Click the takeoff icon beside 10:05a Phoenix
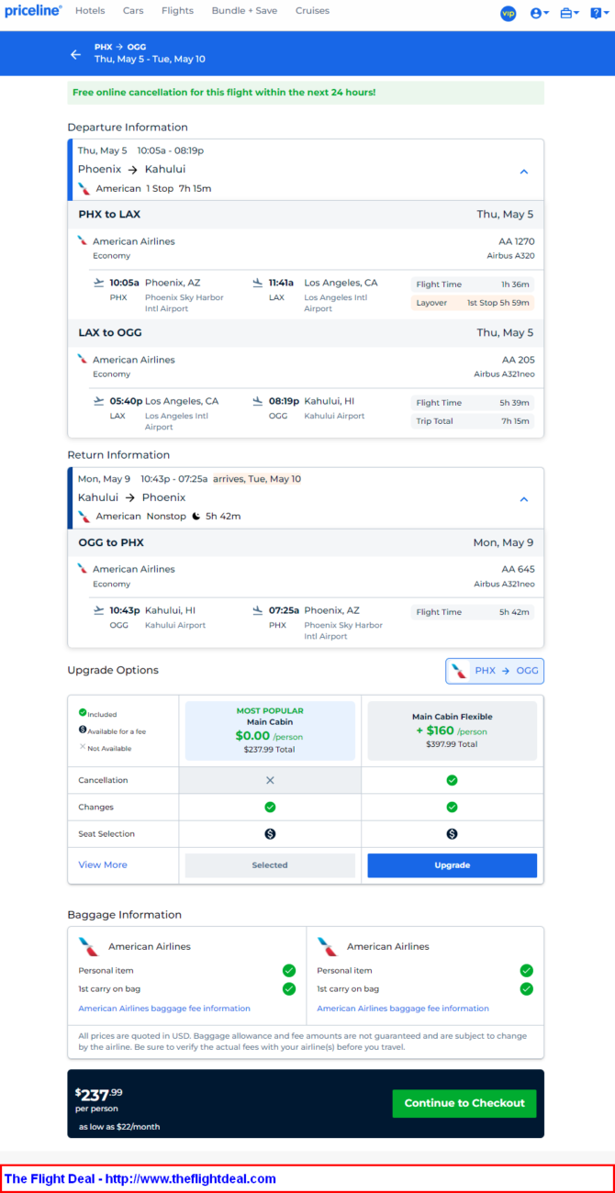 click(x=99, y=283)
